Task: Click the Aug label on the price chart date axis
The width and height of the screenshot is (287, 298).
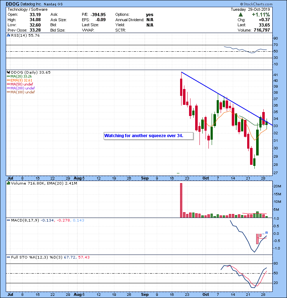Action: pyautogui.click(x=78, y=178)
